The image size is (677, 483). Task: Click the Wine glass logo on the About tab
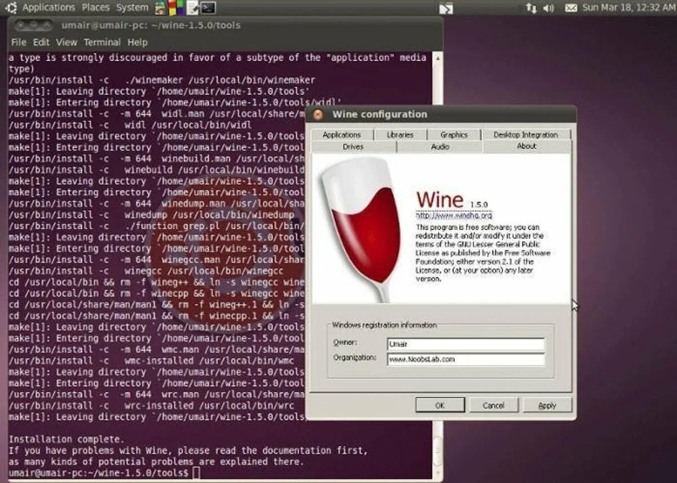coord(361,225)
